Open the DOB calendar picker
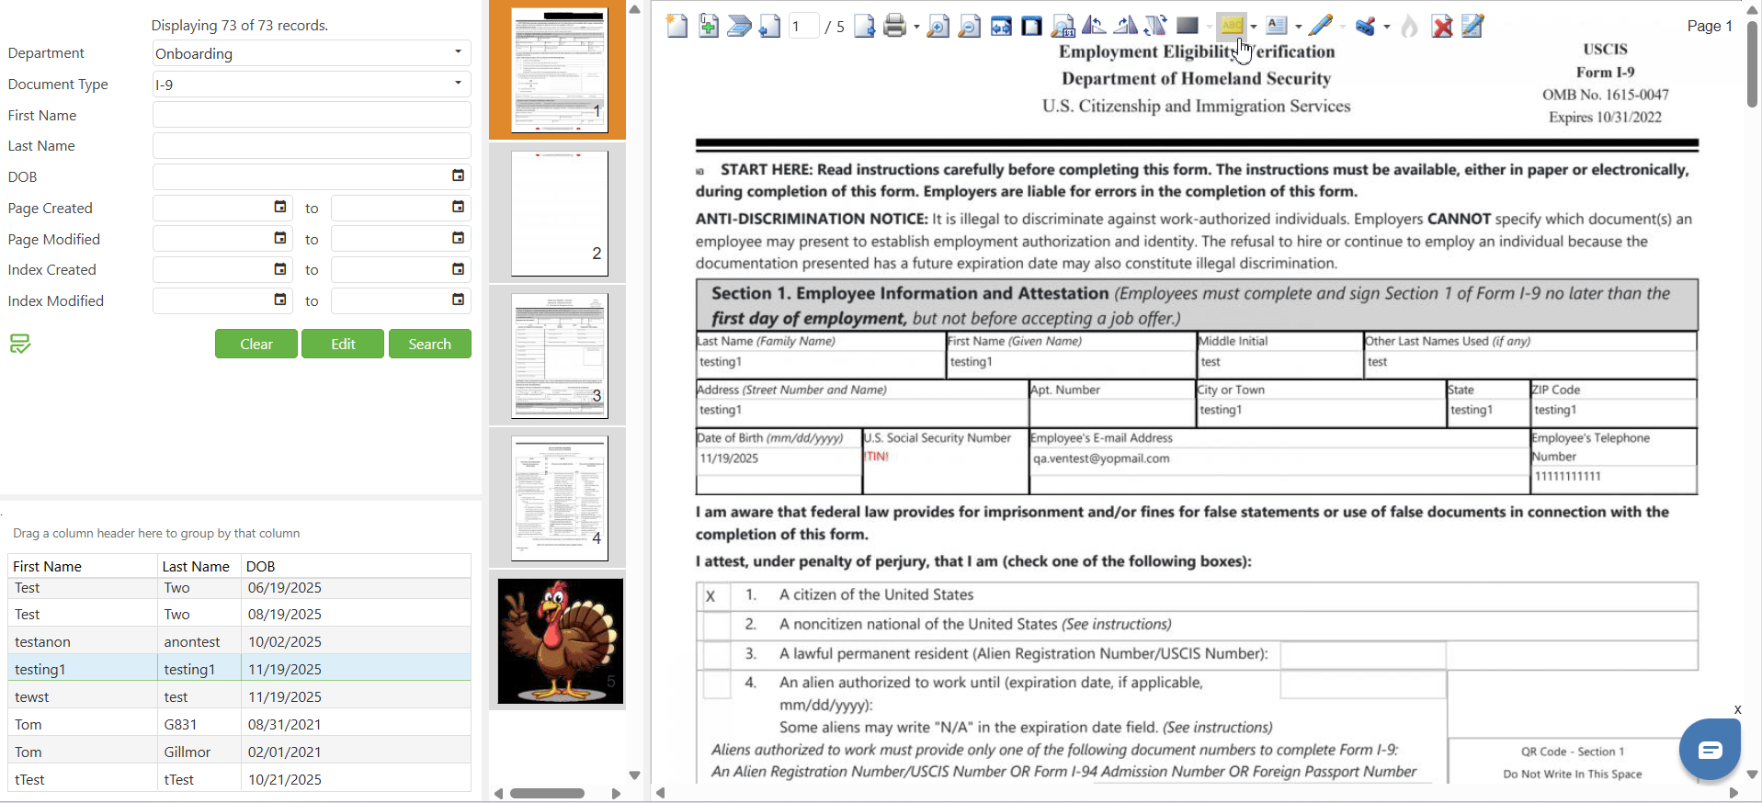Screen dimensions: 1762x803 [x=458, y=175]
